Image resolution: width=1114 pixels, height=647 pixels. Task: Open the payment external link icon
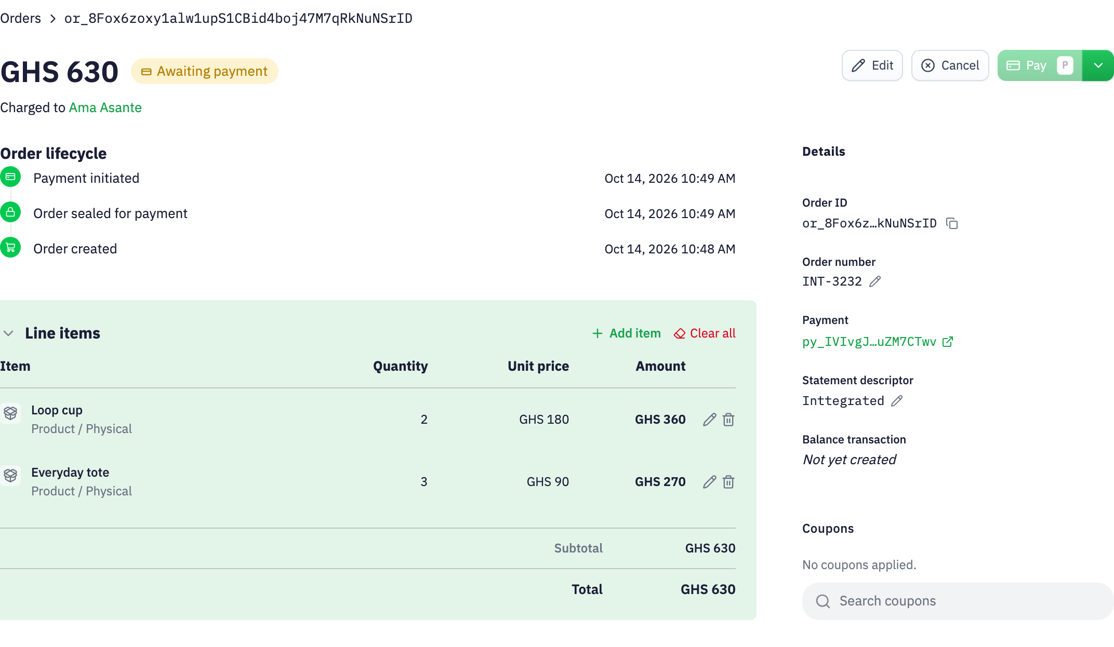tap(948, 342)
